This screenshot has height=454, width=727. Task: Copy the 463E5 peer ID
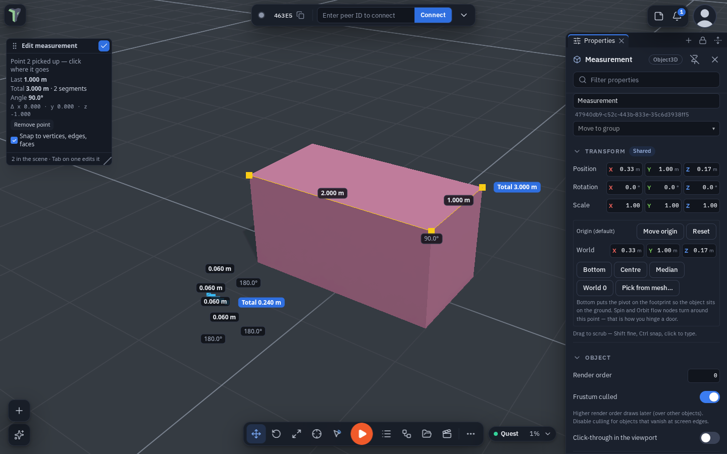(300, 15)
